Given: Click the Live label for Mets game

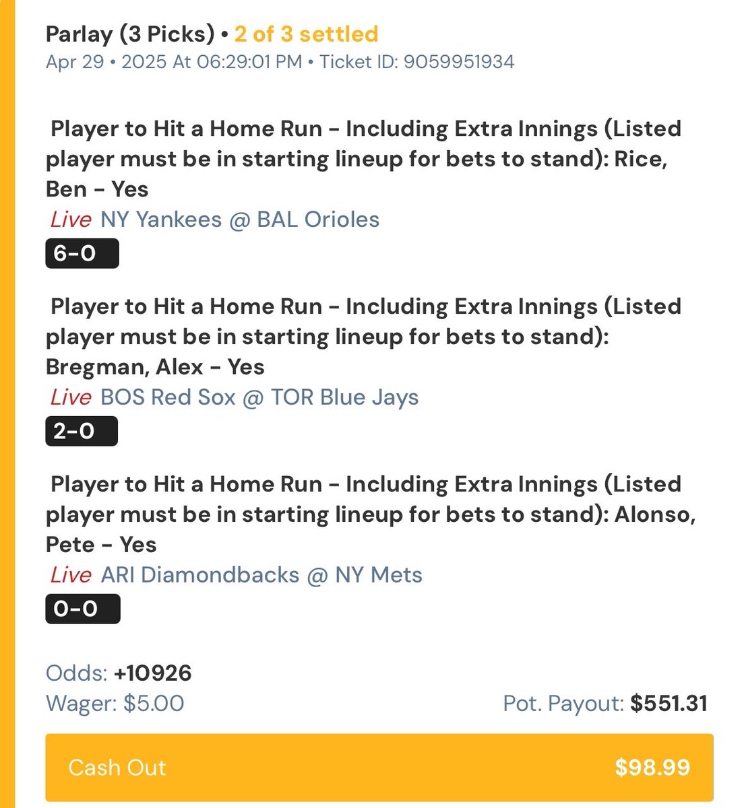Looking at the screenshot, I should click(71, 575).
